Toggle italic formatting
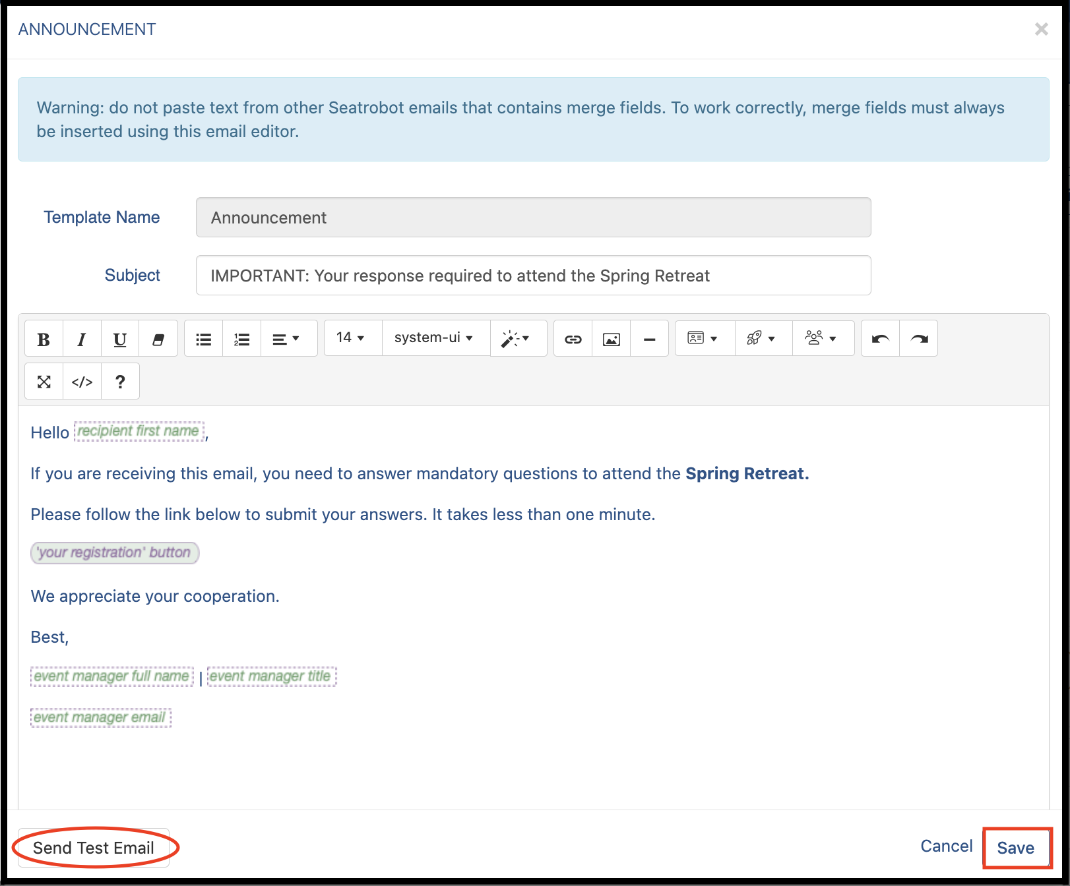Viewport: 1070px width, 886px height. tap(82, 339)
